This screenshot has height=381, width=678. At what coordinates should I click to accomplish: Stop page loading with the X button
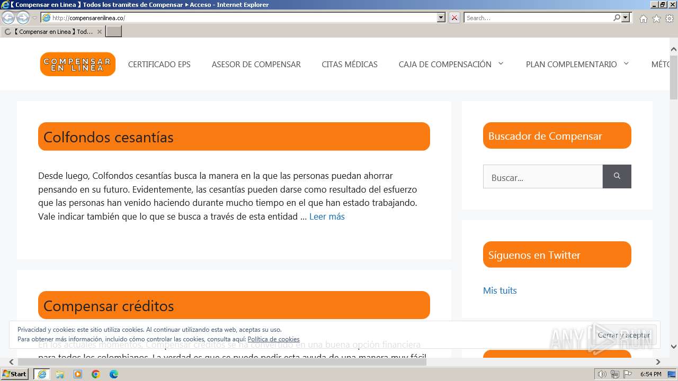[x=454, y=18]
